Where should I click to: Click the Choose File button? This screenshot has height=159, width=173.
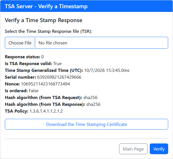pos(20,43)
